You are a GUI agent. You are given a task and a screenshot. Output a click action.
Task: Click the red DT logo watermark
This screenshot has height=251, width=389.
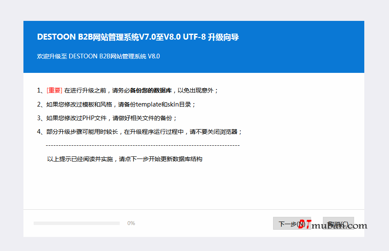(x=304, y=225)
